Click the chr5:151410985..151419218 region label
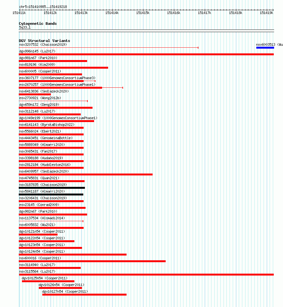Viewport: 283px width, 307px height. coord(43,7)
